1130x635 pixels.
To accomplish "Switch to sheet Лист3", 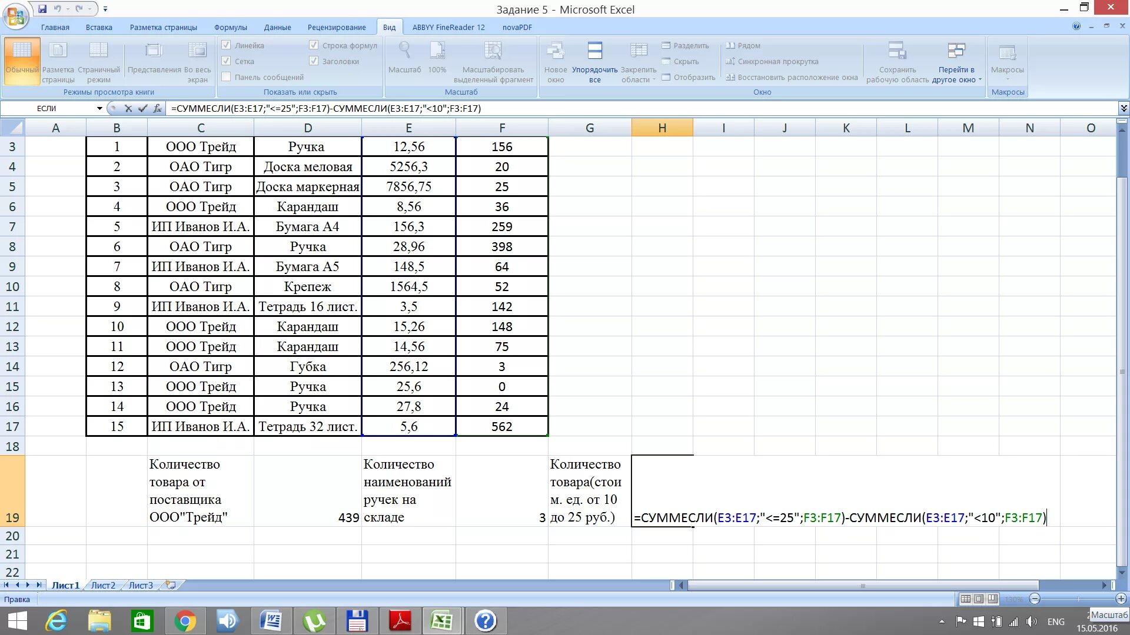I will [141, 585].
